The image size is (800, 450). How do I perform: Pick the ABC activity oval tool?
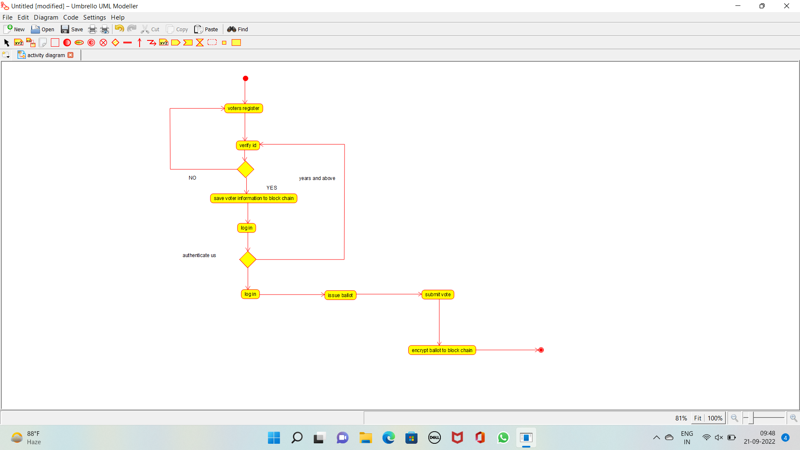pos(79,42)
